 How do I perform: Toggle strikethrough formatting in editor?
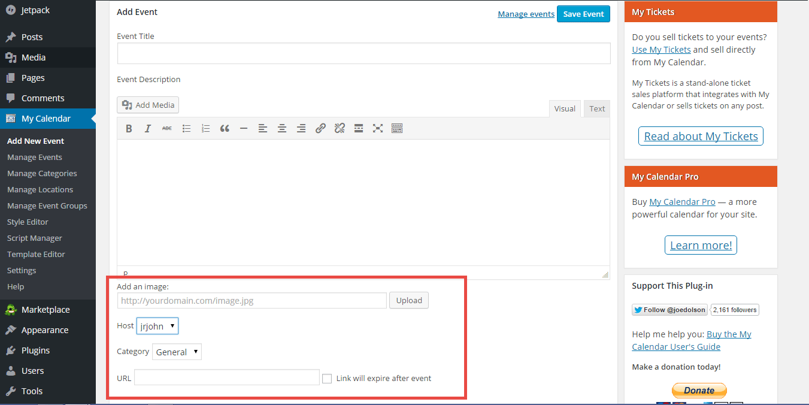pos(167,128)
